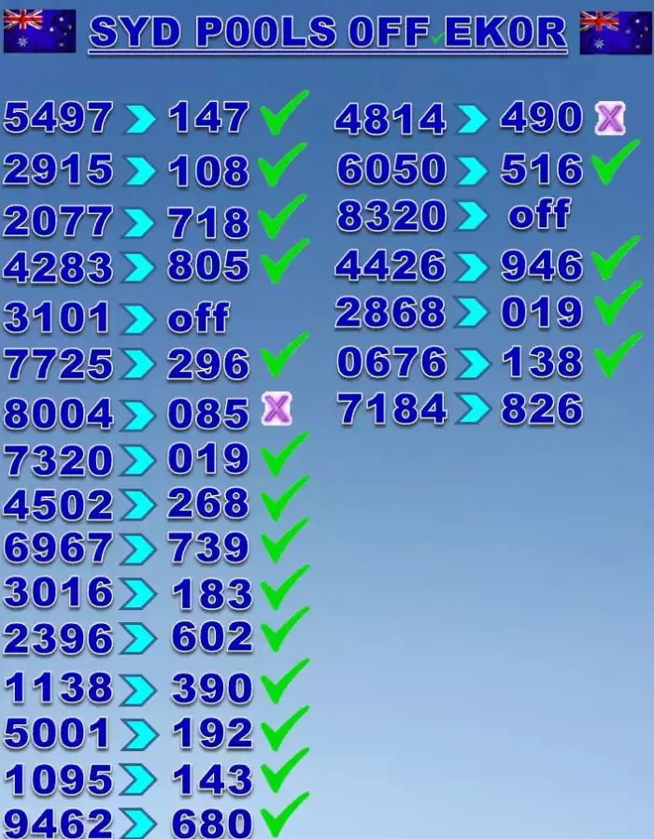Click the result 946
The image size is (654, 839).
(542, 264)
